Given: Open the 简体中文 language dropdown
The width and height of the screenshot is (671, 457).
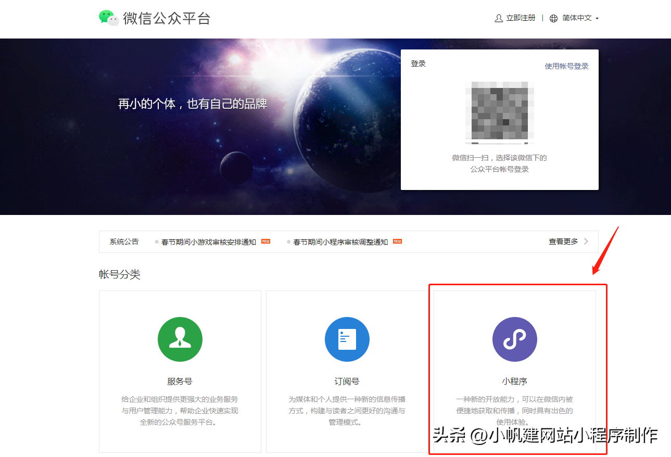Looking at the screenshot, I should (x=580, y=18).
